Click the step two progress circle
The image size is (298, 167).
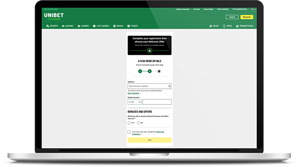pos(149,71)
